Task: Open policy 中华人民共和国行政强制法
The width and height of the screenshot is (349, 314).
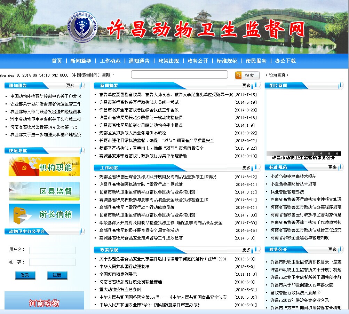Action: pos(125,267)
